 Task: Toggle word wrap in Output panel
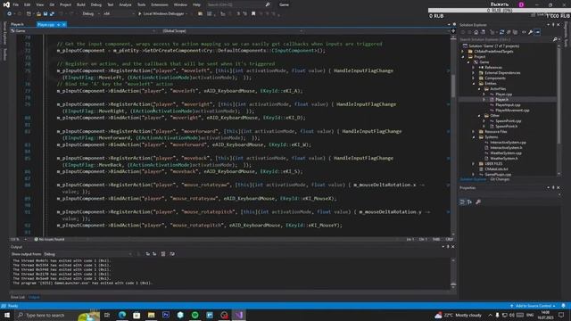coord(172,254)
